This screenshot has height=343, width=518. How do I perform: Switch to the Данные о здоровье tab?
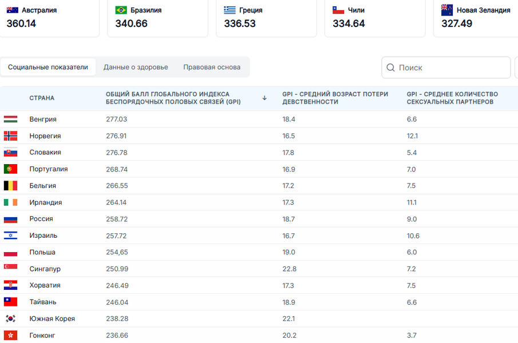point(136,67)
